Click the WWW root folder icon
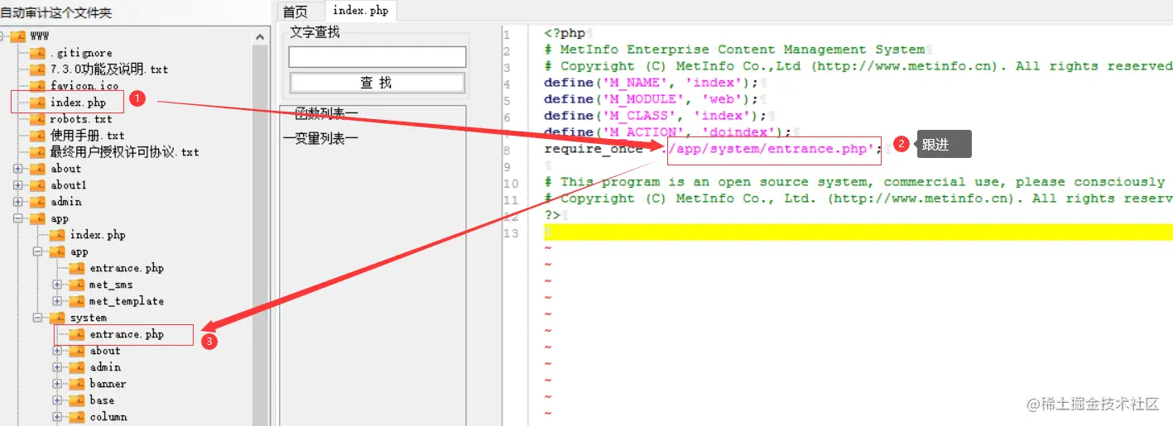Screen dimensions: 1173x426 click(18, 36)
